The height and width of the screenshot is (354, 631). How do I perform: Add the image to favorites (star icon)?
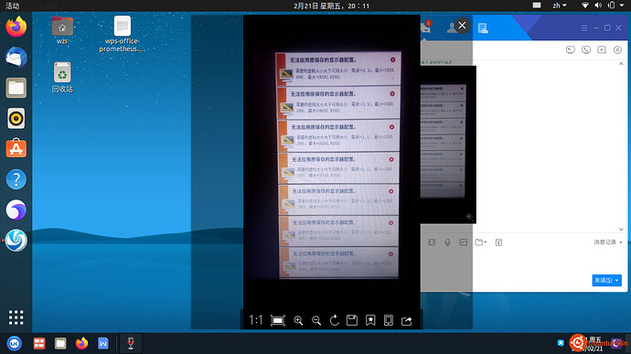[x=370, y=320]
